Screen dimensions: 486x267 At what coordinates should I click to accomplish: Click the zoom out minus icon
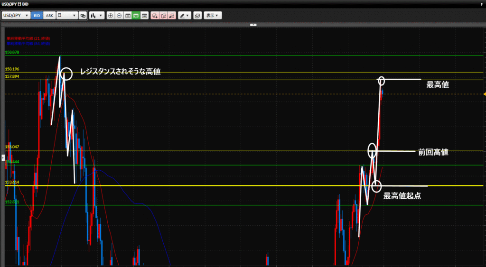(x=119, y=15)
